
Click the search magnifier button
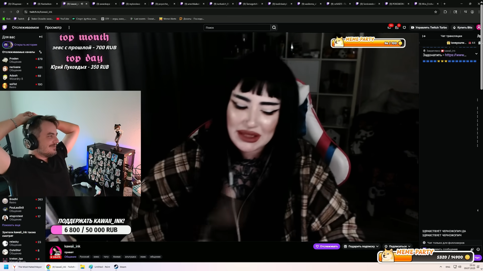(x=274, y=28)
